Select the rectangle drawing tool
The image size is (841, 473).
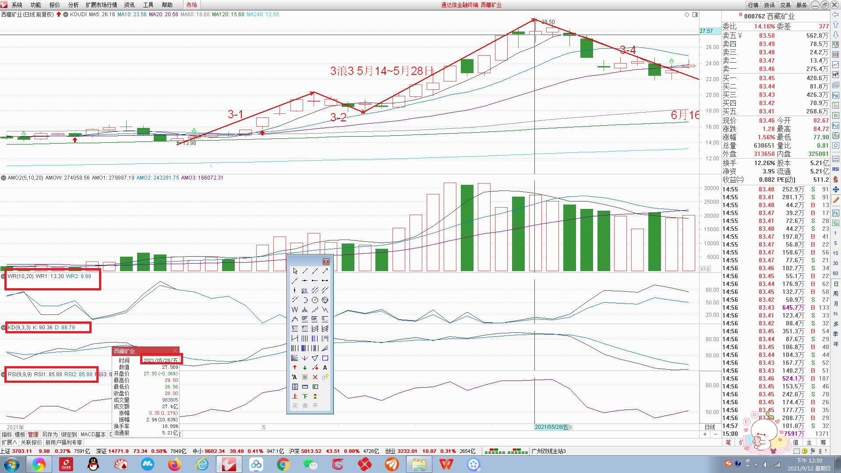pos(325,358)
